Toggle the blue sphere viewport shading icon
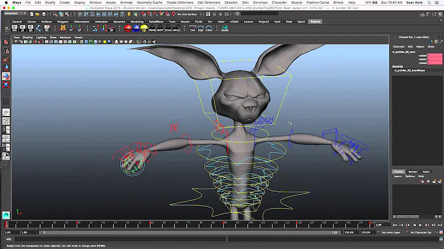 point(109,42)
